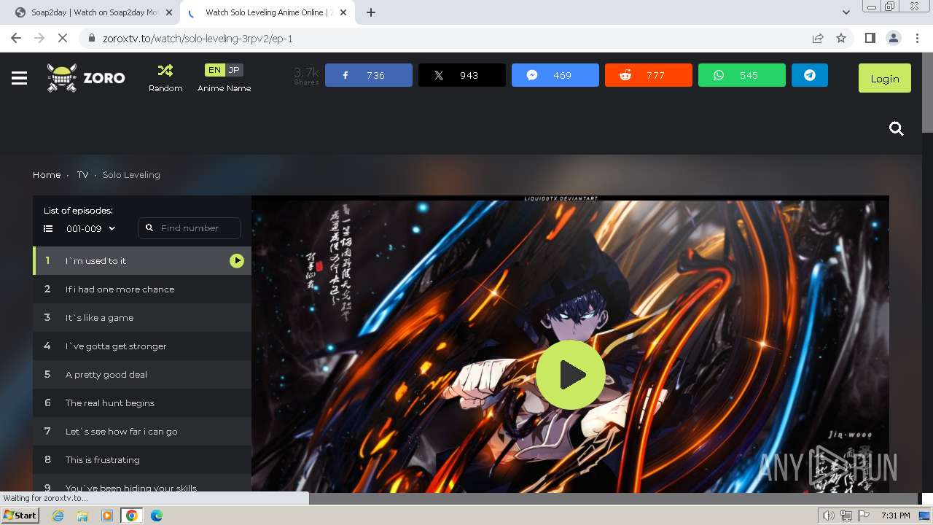The image size is (933, 525).
Task: Switch anime name to EN
Action: [214, 70]
